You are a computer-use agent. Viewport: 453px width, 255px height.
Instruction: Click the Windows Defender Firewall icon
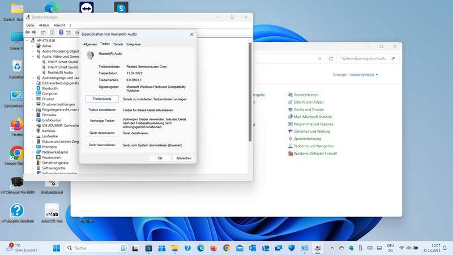coord(290,153)
